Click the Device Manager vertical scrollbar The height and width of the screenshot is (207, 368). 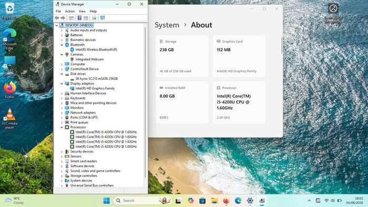[x=145, y=102]
